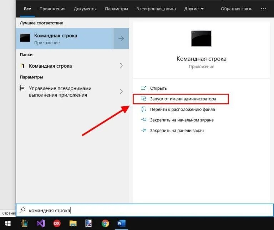The height and width of the screenshot is (230, 274).
Task: Click the settings list icon beside Управление псевдонимами
Action: (22, 88)
